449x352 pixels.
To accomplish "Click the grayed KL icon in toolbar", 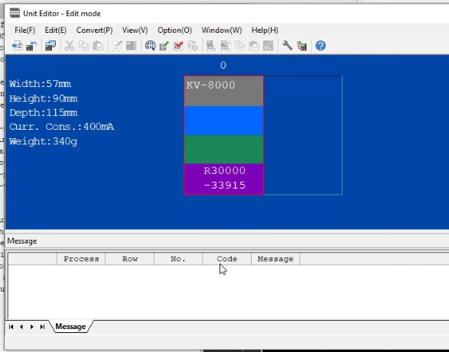I will click(x=268, y=46).
